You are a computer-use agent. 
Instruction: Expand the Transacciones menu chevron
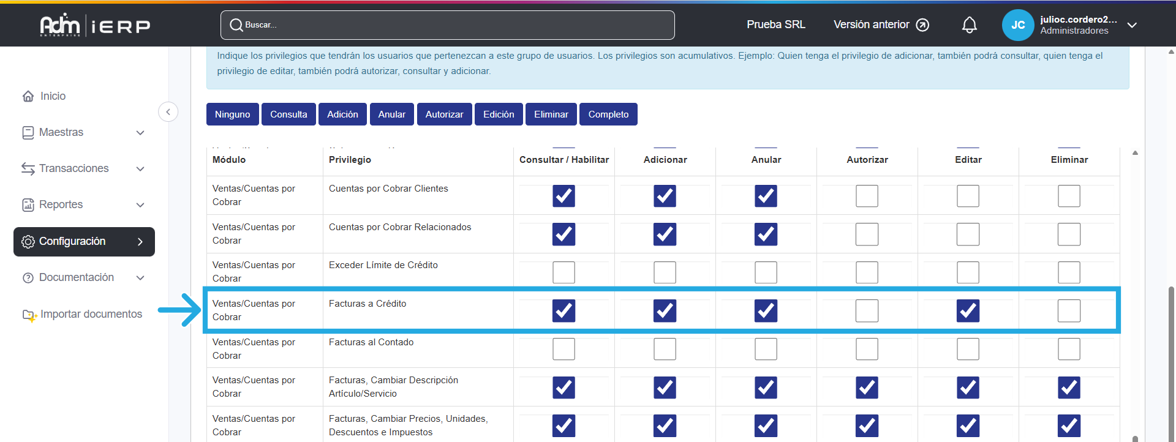coord(140,169)
